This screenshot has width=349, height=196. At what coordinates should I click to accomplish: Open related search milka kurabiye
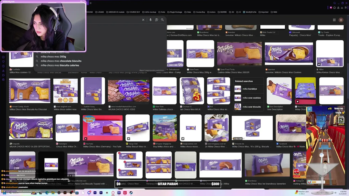248,89
